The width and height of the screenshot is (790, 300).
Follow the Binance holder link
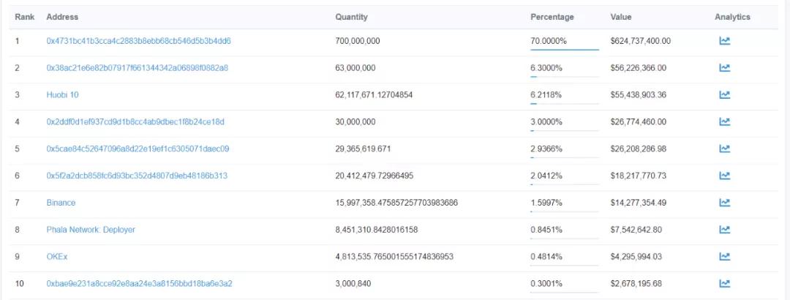click(x=61, y=203)
